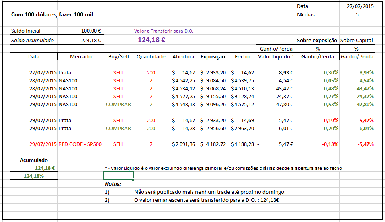385x222 pixels.
Task: Select the 'Quantidade' column header cell
Action: pyautogui.click(x=151, y=56)
